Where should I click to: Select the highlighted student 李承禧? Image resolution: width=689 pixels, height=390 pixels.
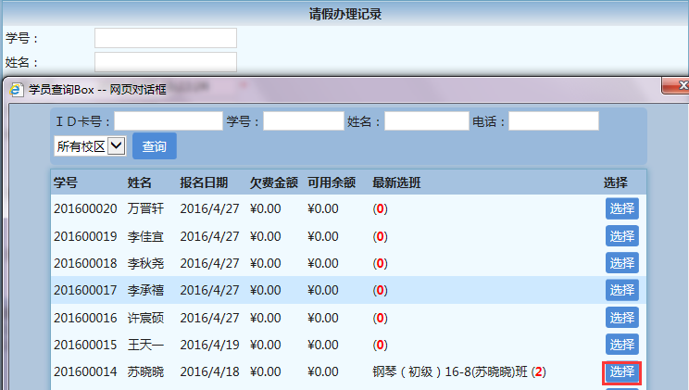(621, 290)
